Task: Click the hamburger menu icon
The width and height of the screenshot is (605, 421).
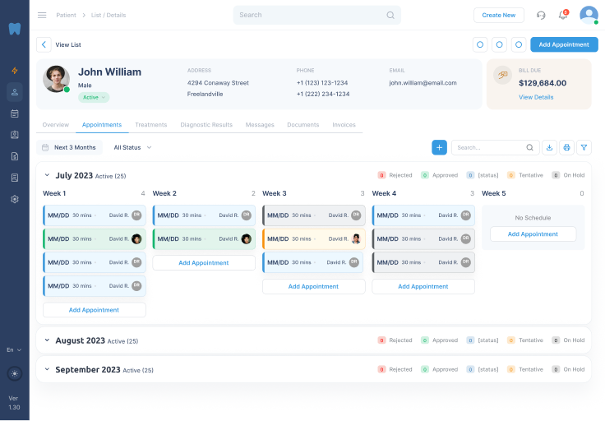Action: click(x=42, y=15)
